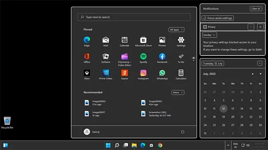Screen dimensions: 268x150
Task: Select 31 in the July calendar
Action: coord(205,133)
